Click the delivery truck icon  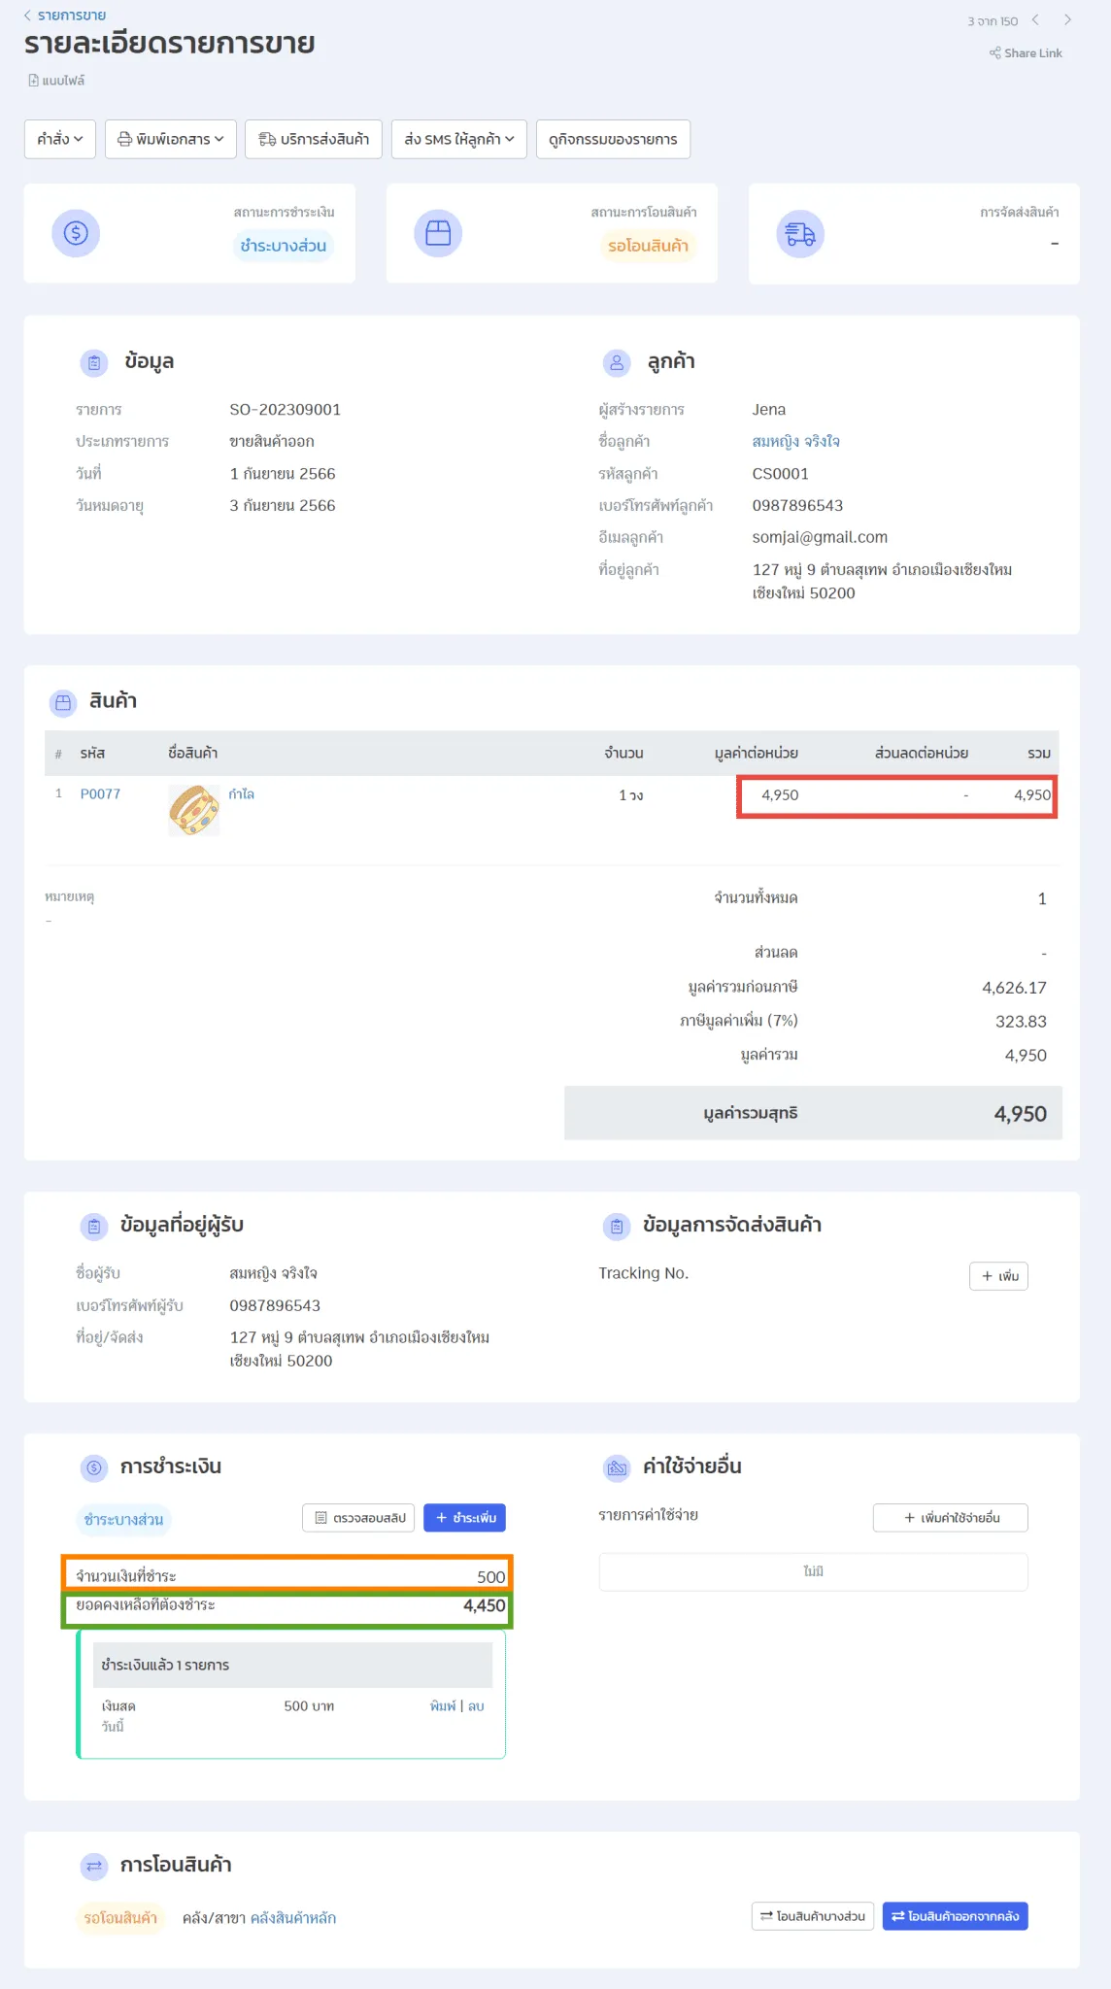pyautogui.click(x=800, y=234)
